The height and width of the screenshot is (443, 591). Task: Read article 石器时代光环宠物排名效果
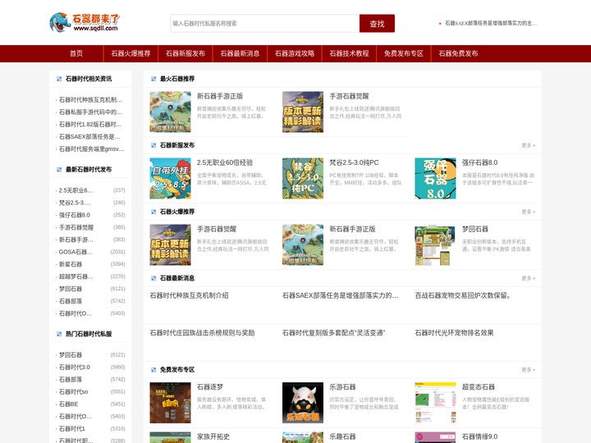click(x=454, y=332)
